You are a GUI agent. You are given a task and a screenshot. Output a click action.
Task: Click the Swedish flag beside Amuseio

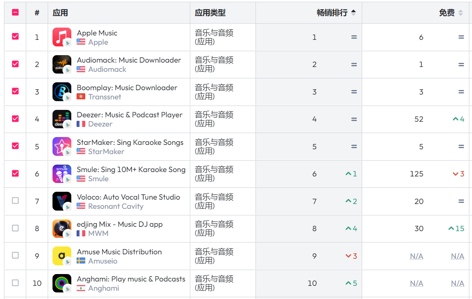[x=81, y=261]
